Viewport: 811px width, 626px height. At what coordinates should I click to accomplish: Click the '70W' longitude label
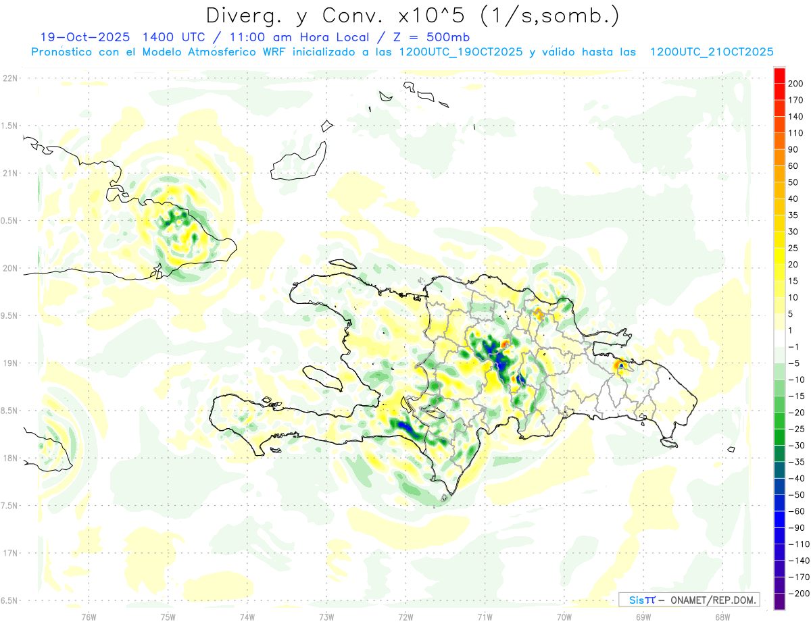click(x=564, y=616)
